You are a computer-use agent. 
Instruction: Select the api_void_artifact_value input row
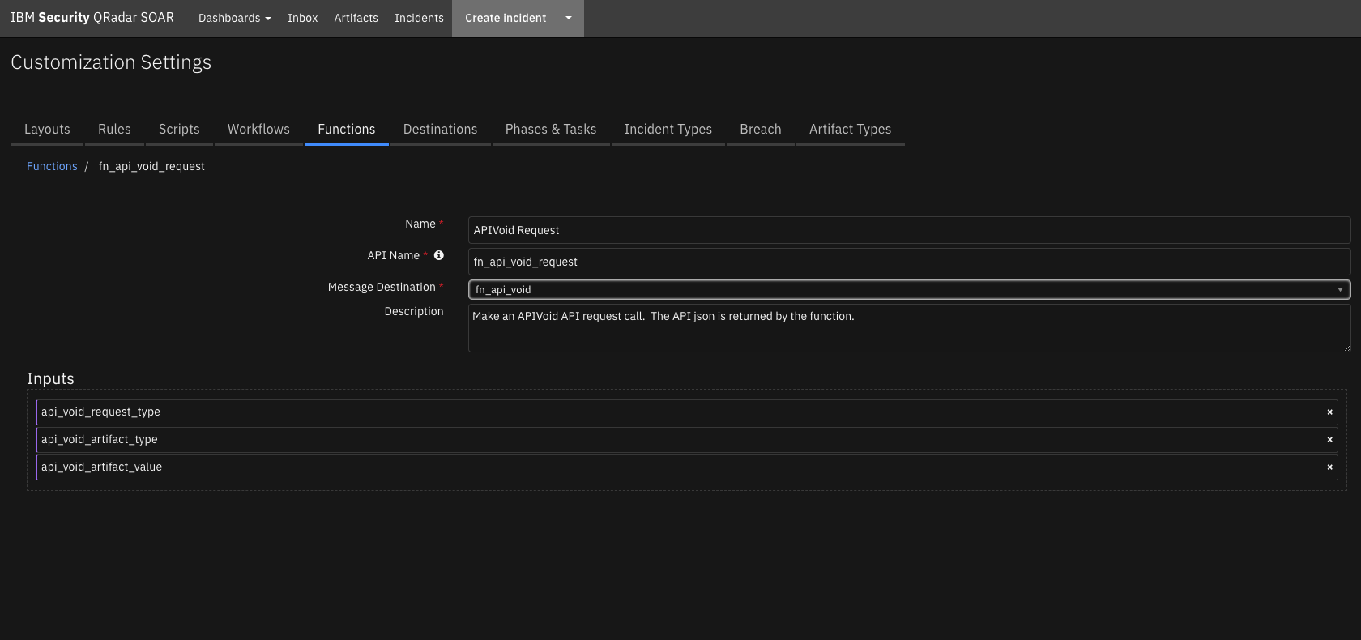point(686,467)
